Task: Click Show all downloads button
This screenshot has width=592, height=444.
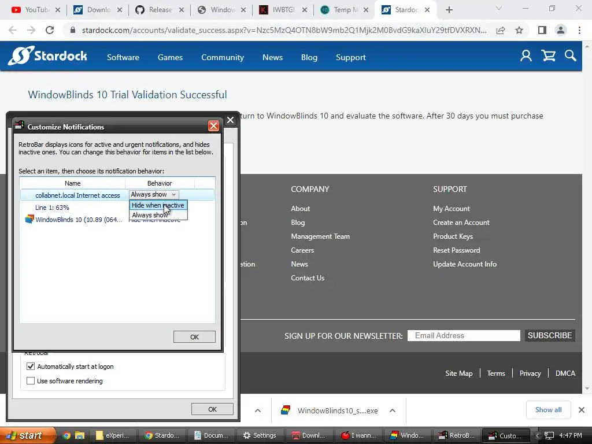Action: pos(548,410)
